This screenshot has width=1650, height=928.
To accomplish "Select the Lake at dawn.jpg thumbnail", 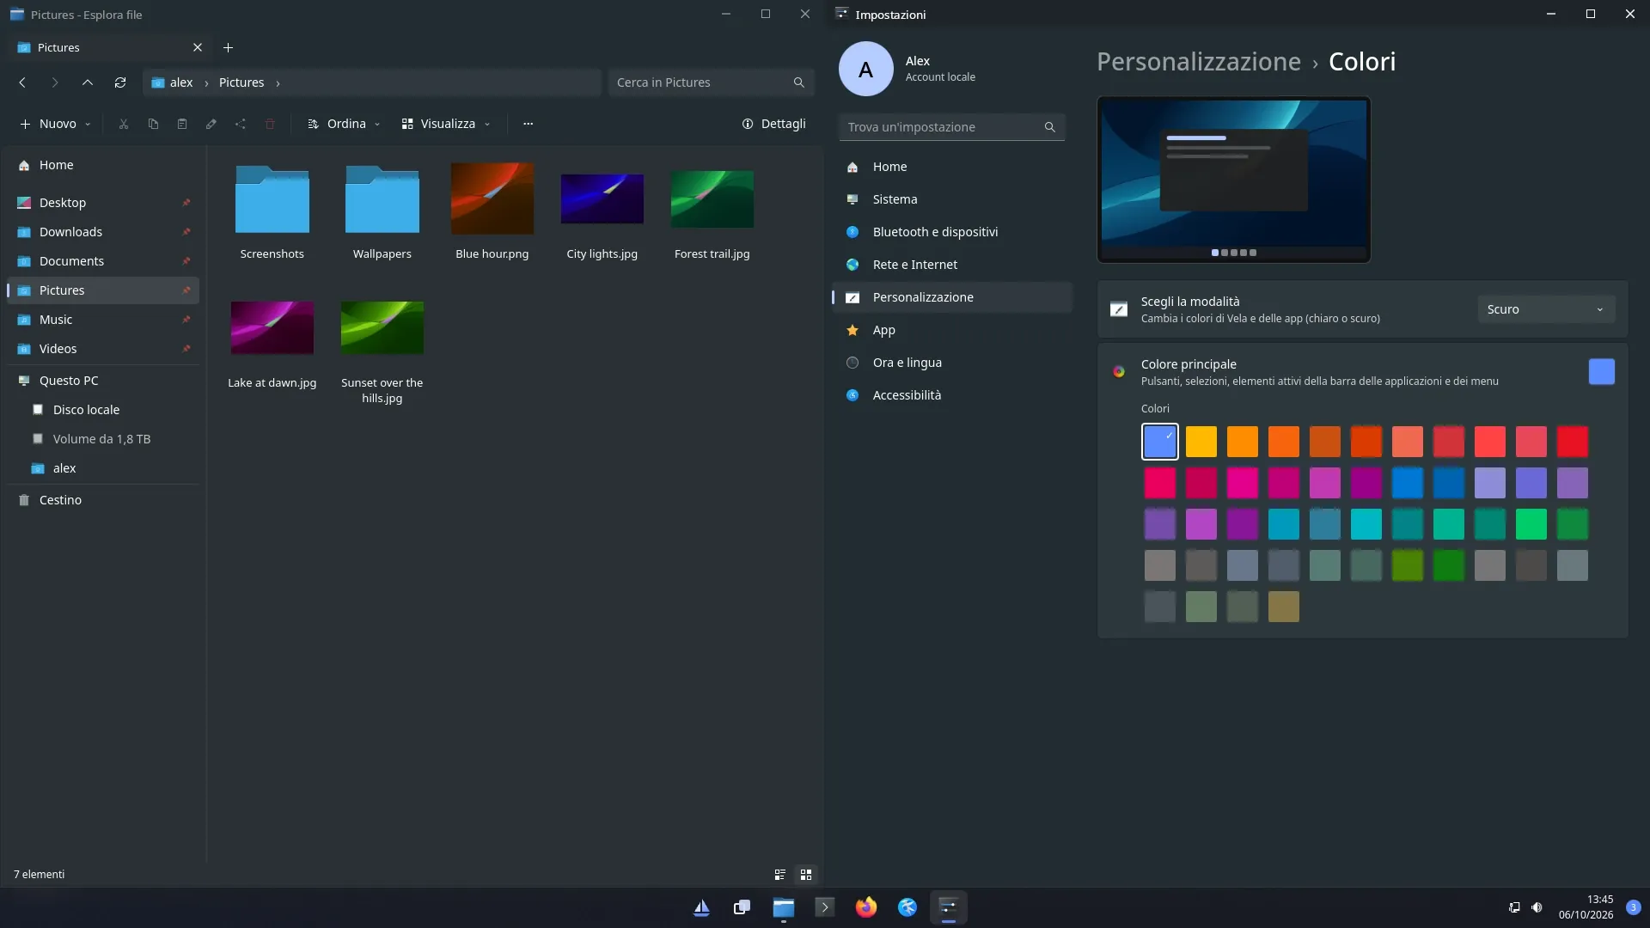I will (272, 328).
